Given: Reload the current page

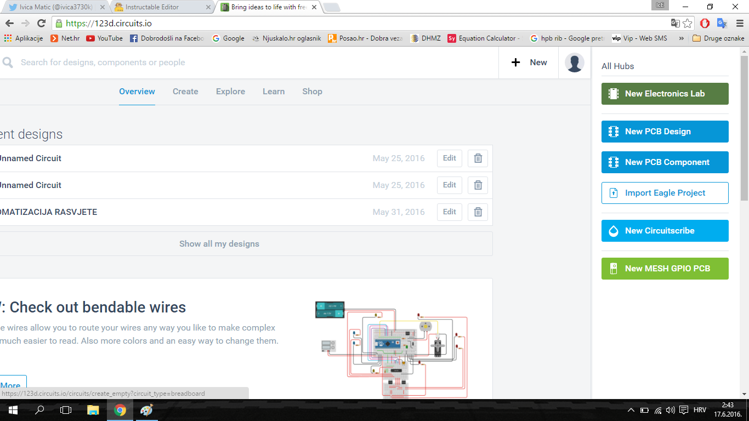Looking at the screenshot, I should pyautogui.click(x=41, y=23).
